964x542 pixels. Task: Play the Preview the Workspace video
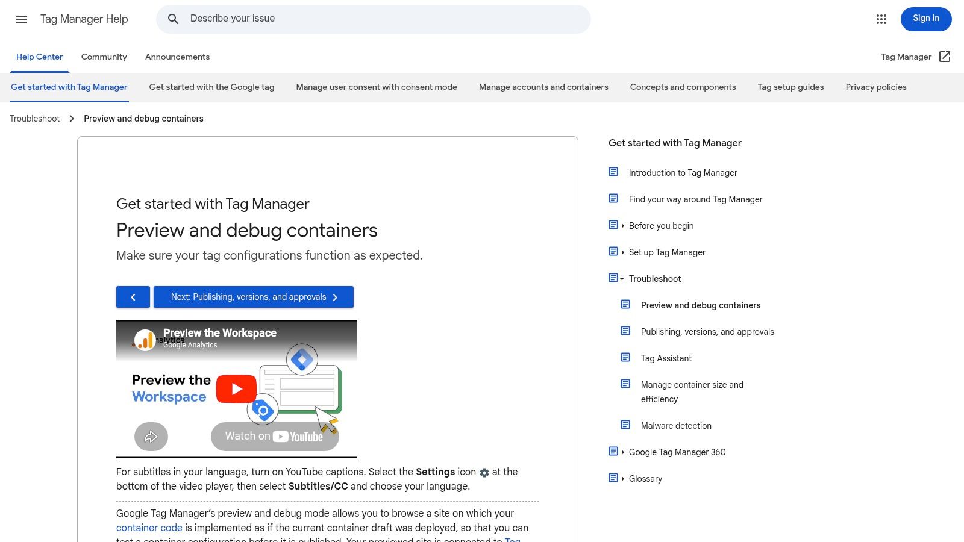click(x=236, y=388)
